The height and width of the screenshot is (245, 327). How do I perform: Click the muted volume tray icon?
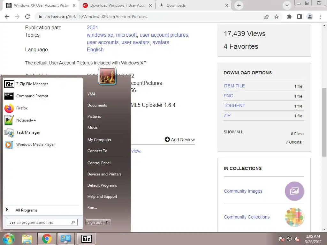(x=297, y=239)
